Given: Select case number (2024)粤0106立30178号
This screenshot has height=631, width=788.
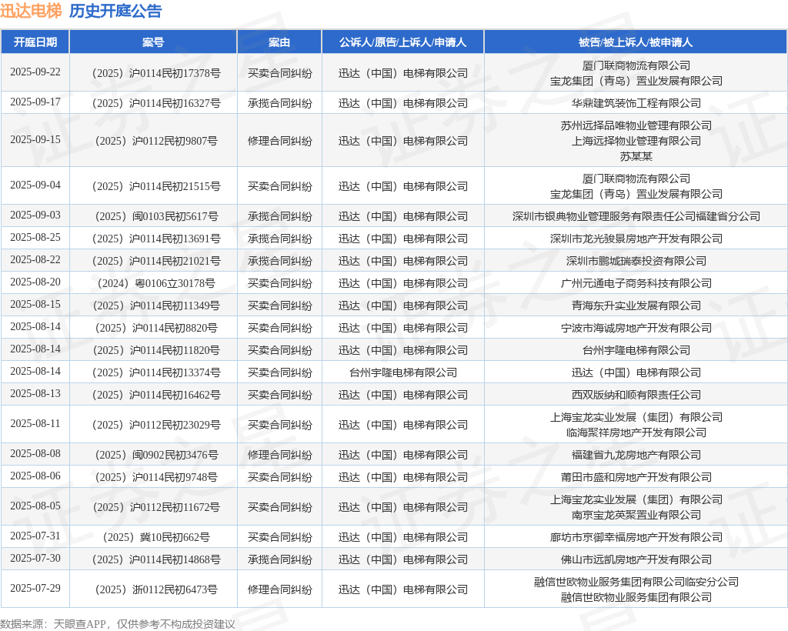Looking at the screenshot, I should pyautogui.click(x=156, y=283).
